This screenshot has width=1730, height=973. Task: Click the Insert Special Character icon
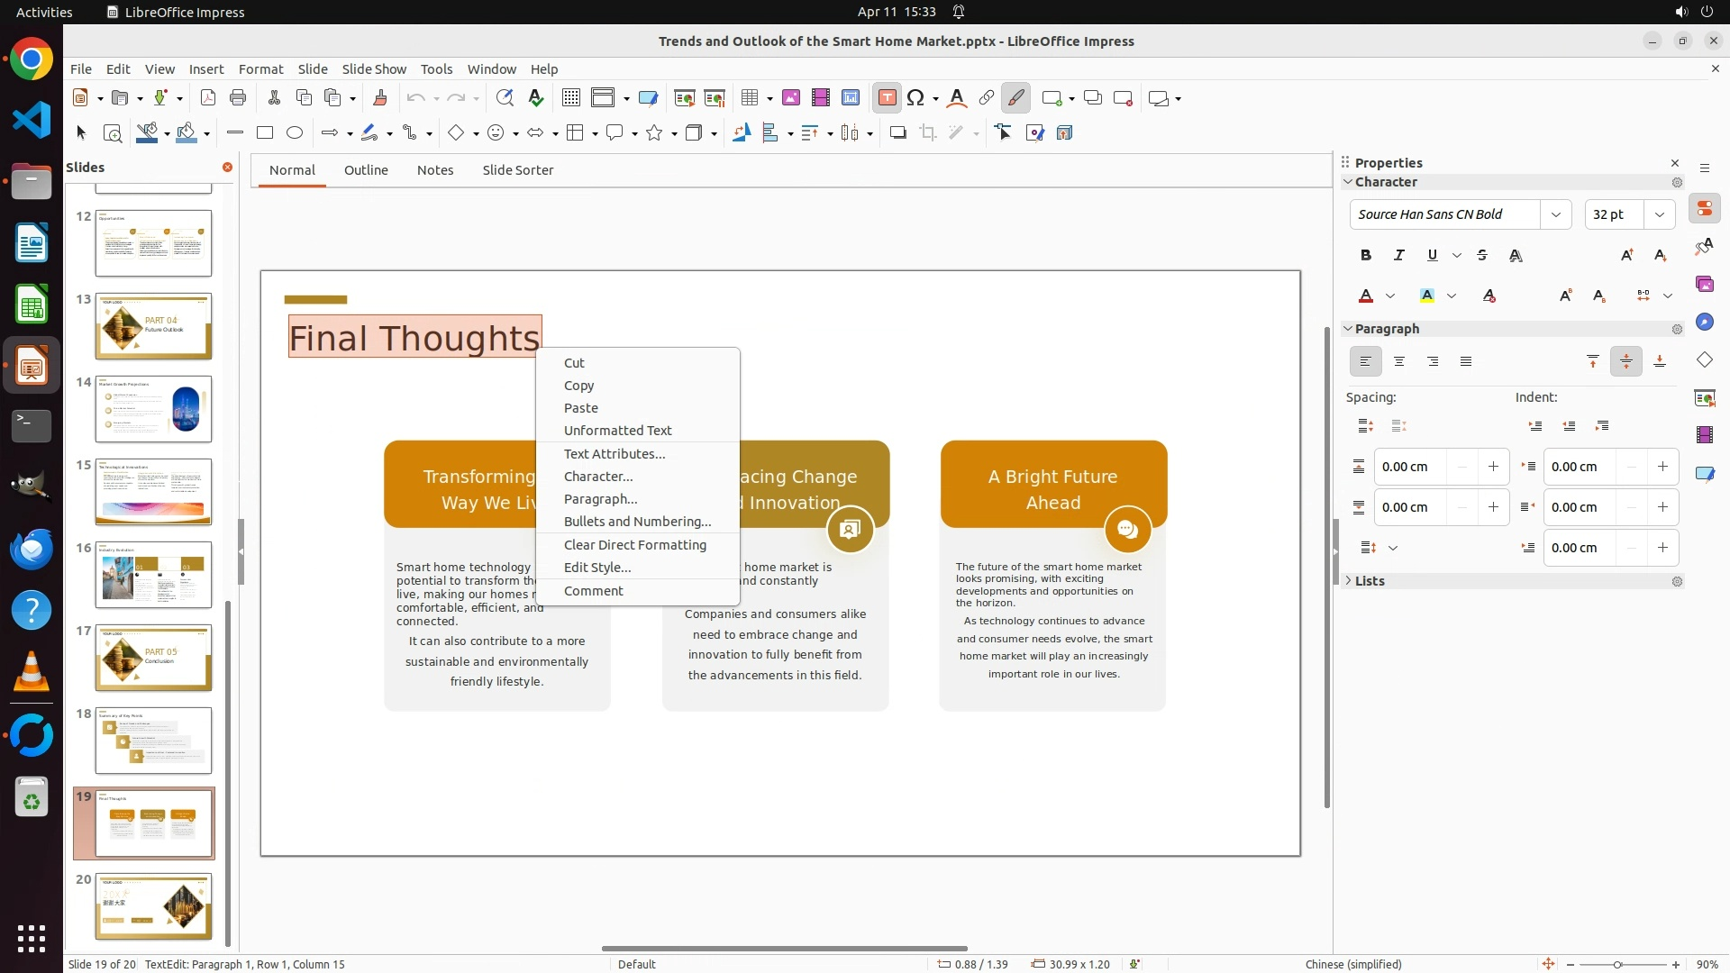tap(915, 98)
